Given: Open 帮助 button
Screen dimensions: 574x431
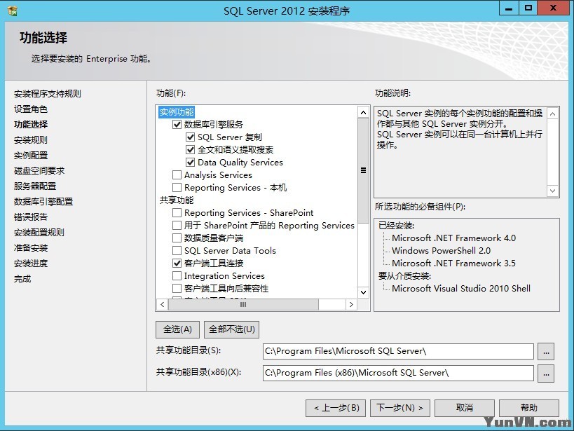Looking at the screenshot, I should tap(529, 408).
